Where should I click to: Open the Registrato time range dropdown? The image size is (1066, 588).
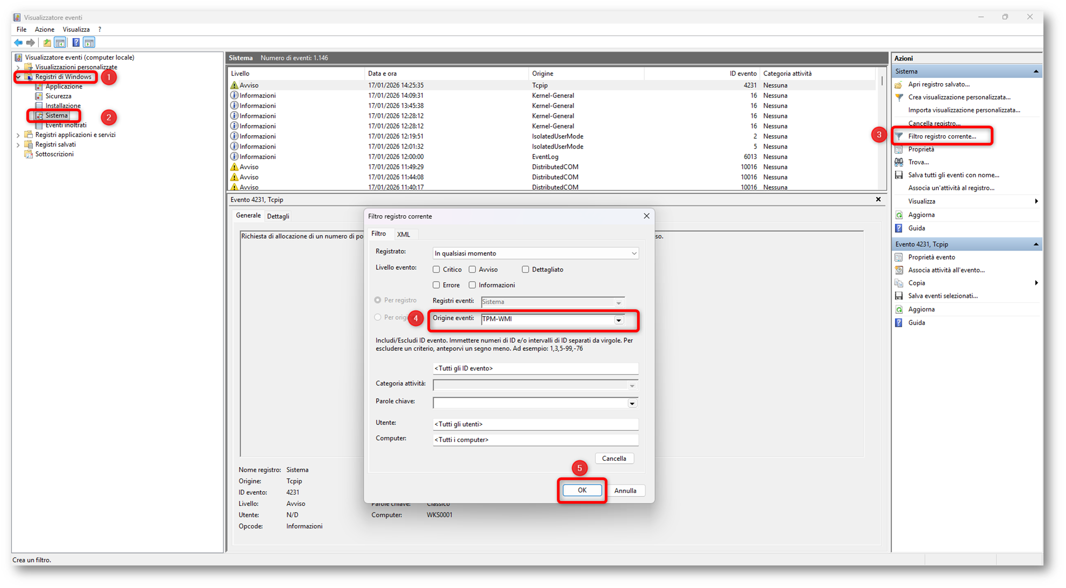pyautogui.click(x=633, y=253)
